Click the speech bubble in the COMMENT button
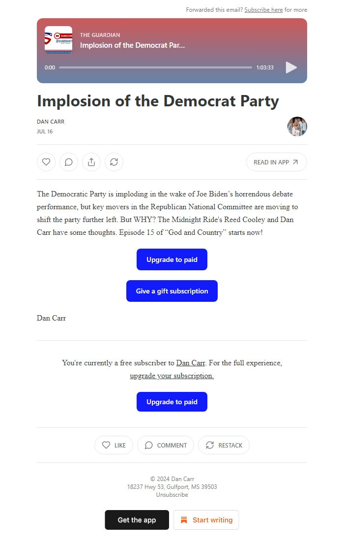344x546 pixels. pyautogui.click(x=148, y=445)
